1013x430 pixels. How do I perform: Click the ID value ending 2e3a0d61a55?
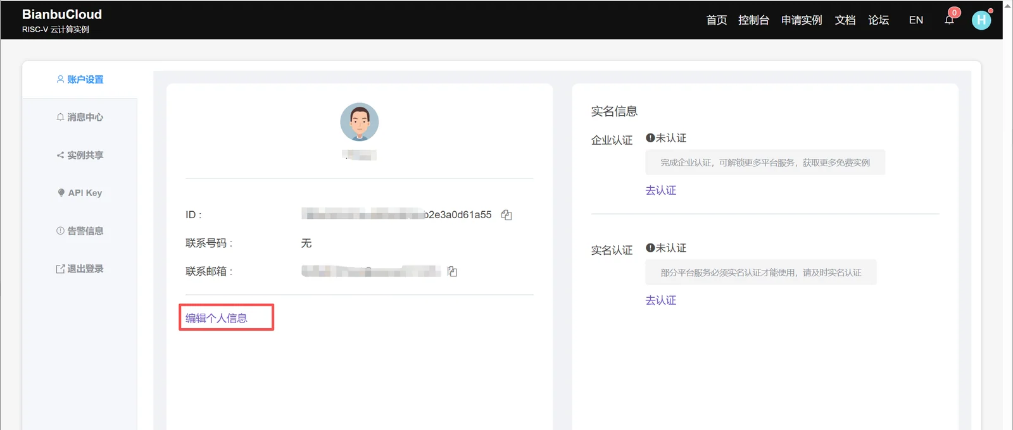pos(396,215)
